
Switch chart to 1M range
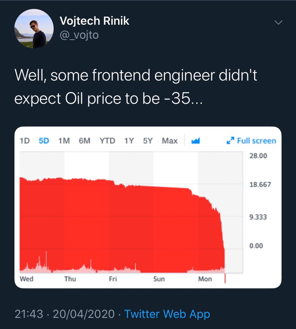tap(64, 141)
